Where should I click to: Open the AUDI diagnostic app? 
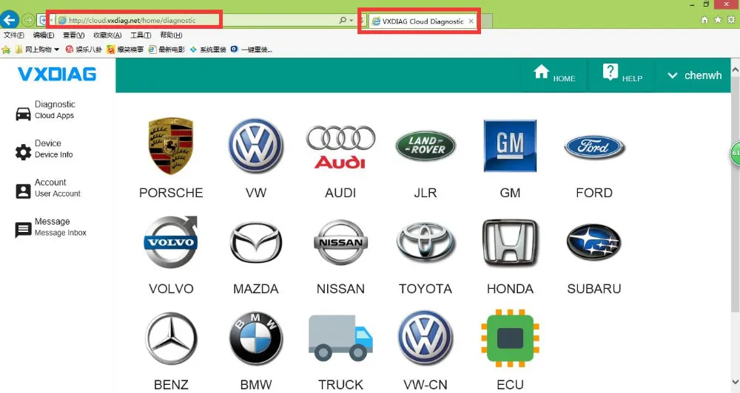coord(340,147)
